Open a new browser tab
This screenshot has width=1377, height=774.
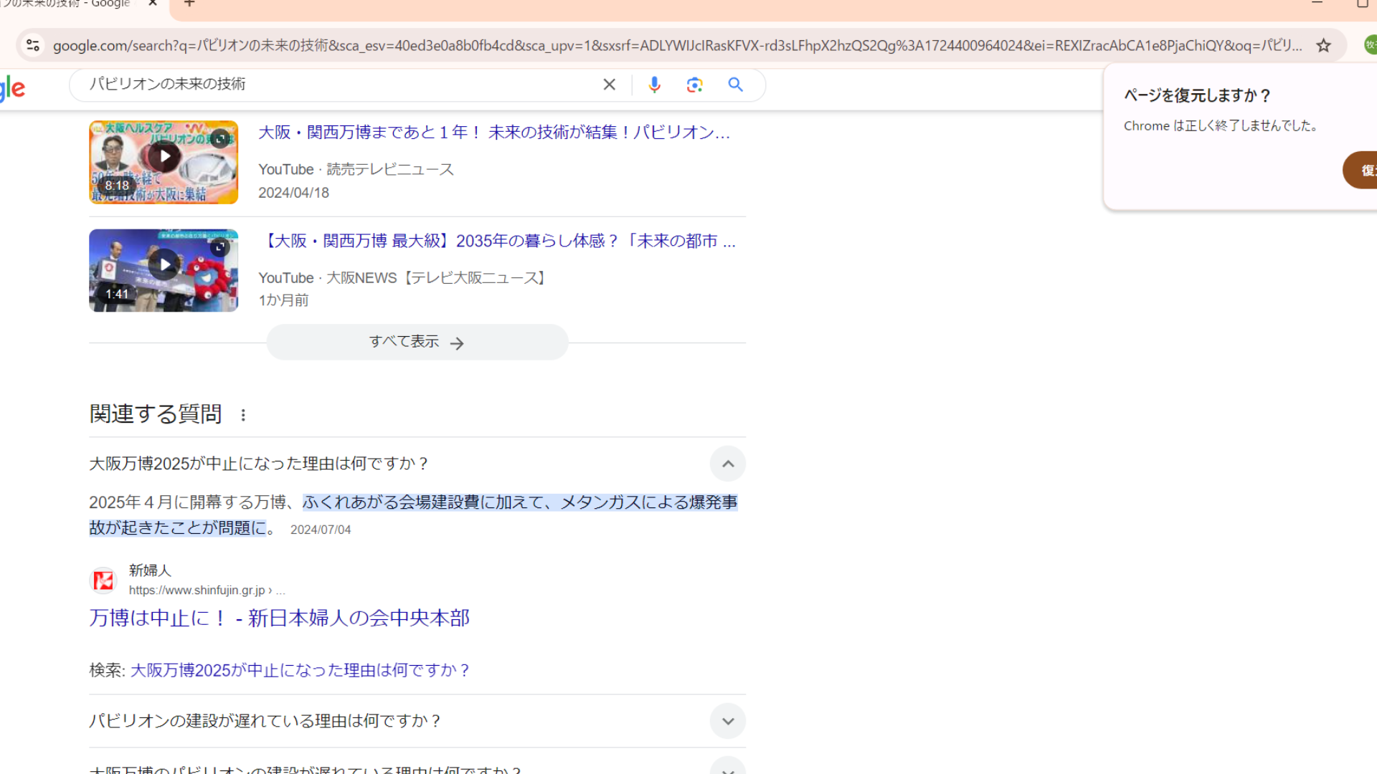(x=189, y=4)
